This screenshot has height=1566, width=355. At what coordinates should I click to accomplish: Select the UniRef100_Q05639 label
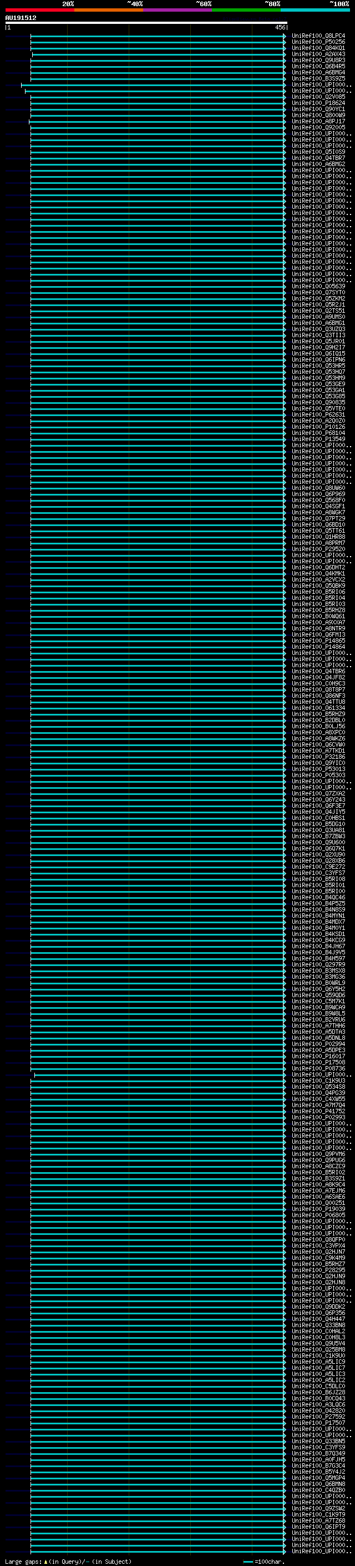[318, 286]
